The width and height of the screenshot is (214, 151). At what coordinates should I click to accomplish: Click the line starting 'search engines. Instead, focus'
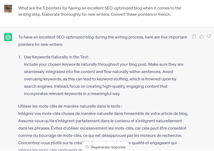96,86
